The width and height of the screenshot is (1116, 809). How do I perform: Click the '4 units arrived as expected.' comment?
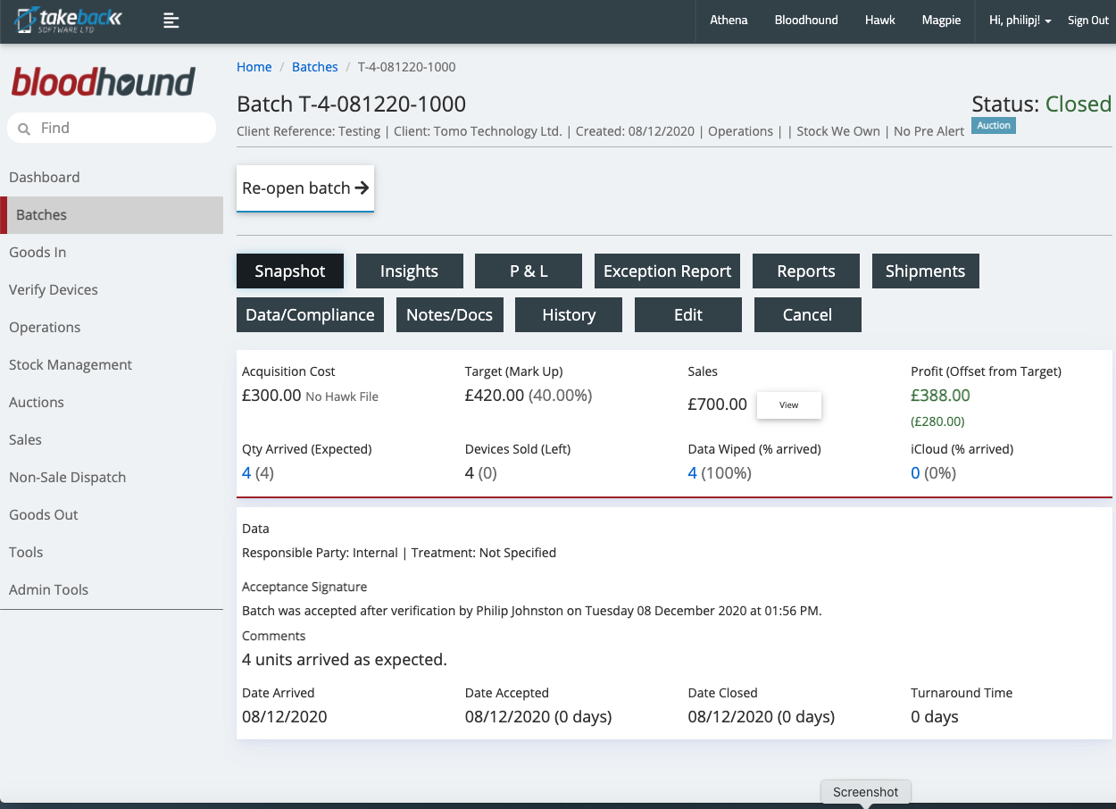point(345,660)
